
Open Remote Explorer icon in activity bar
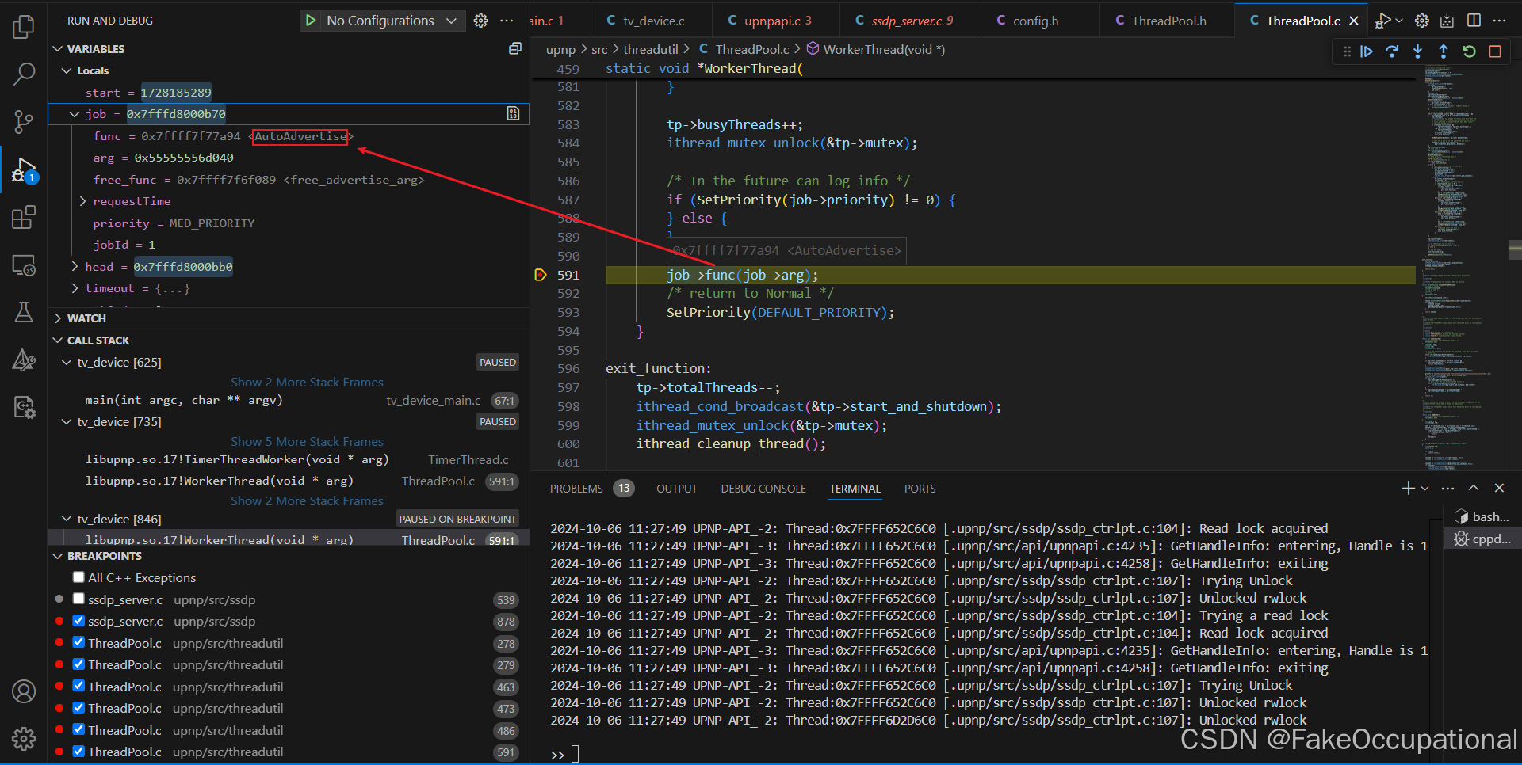[x=24, y=265]
